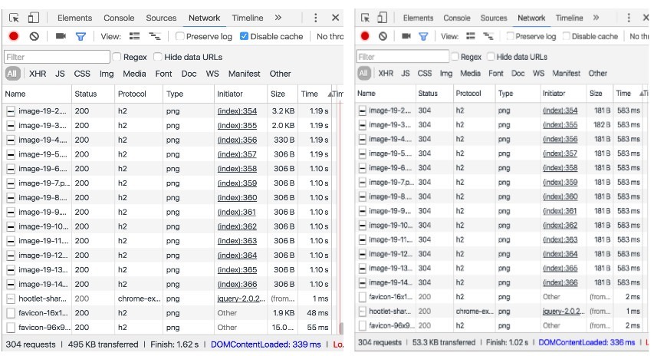Open the three-dot DevTools menu in left panel
This screenshot has height=356, width=654.
click(315, 18)
